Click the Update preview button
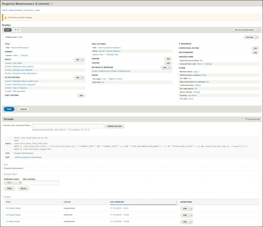 pyautogui.click(x=114, y=126)
